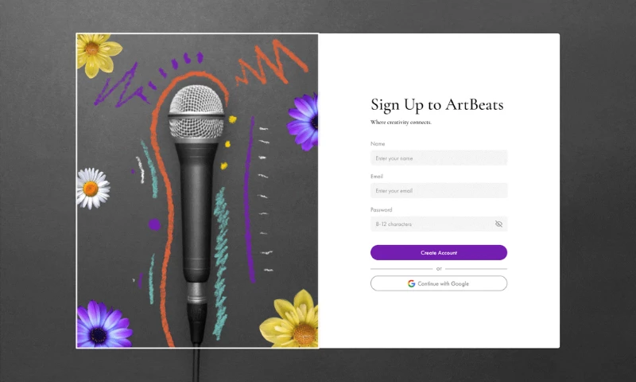Click the Google logo icon
This screenshot has height=382, width=636.
coord(411,283)
